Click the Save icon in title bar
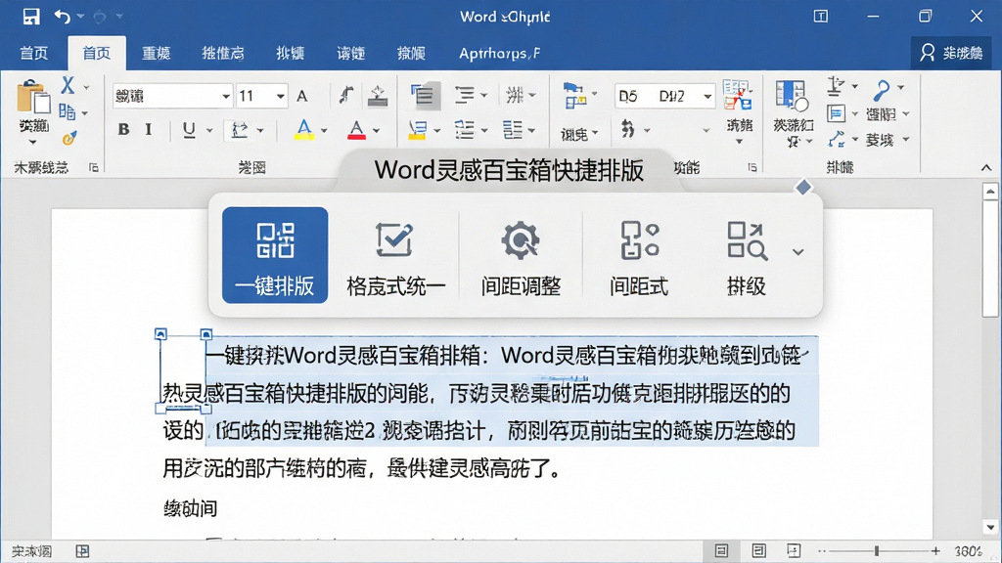1002x563 pixels. coord(30,16)
